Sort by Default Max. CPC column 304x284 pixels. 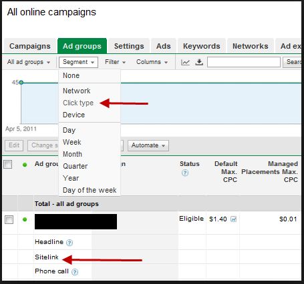(x=226, y=172)
